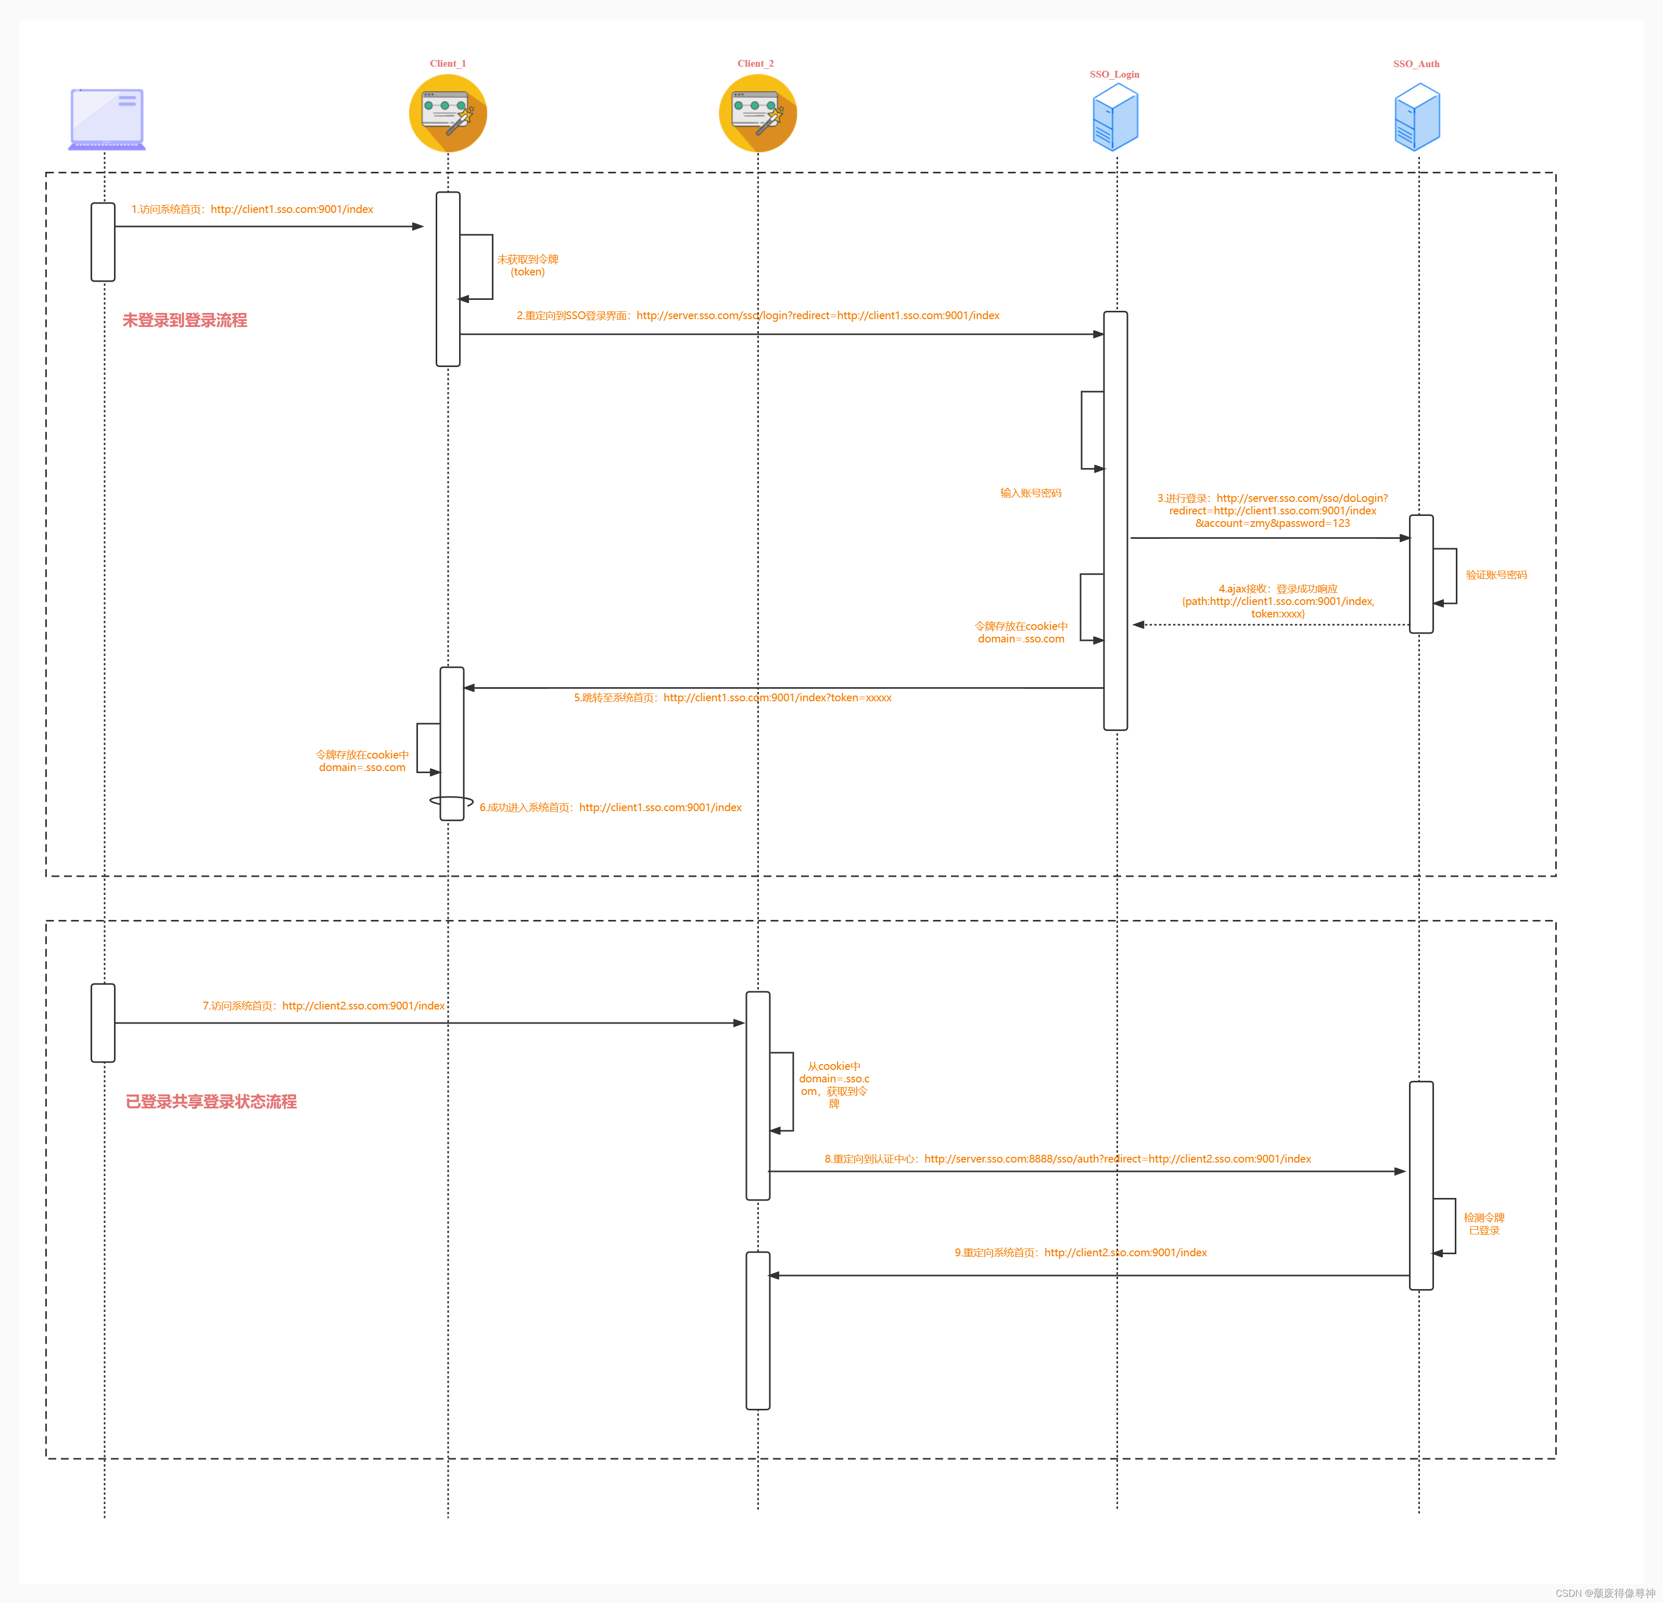
Task: Click step 8 redirect to auth center label
Action: [x=1068, y=1159]
